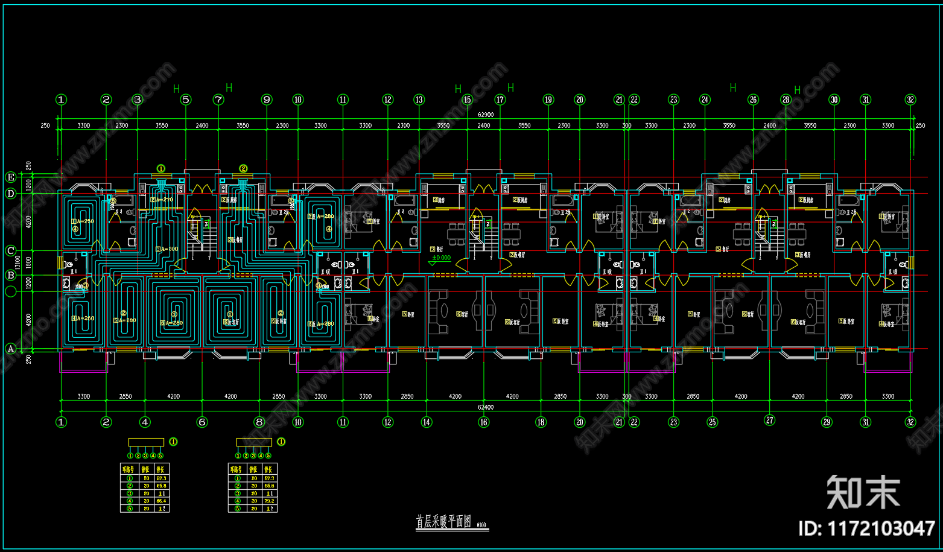Image resolution: width=943 pixels, height=552 pixels.
Task: Click manifold callout bubble 2 above plan
Action: point(243,168)
